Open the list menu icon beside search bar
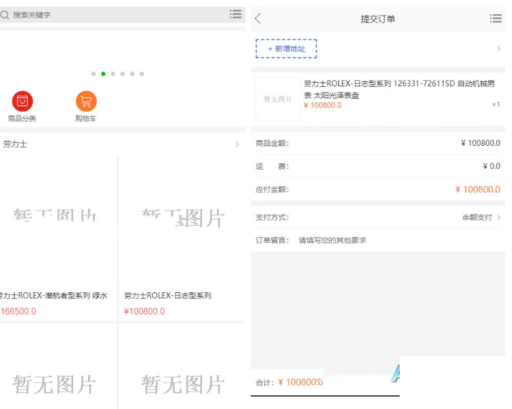This screenshot has height=409, width=512. point(235,14)
